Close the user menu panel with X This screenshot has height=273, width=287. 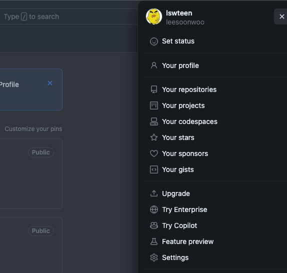click(x=281, y=16)
